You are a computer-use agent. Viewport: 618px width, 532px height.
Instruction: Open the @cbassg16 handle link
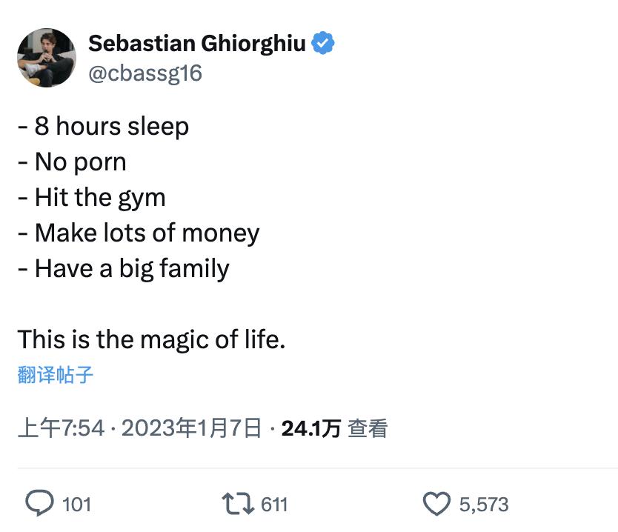(145, 73)
